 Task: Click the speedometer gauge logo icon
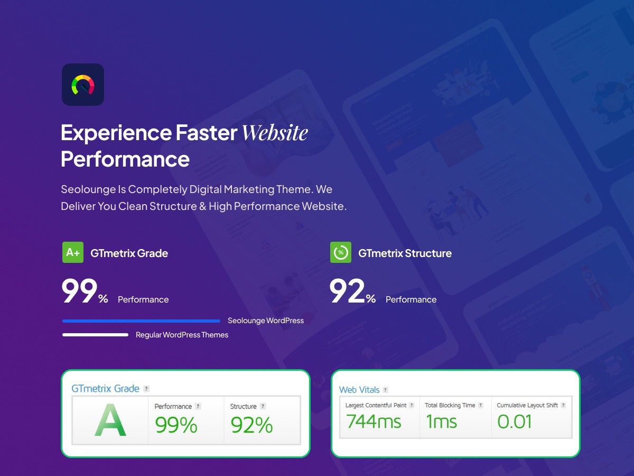pyautogui.click(x=82, y=85)
